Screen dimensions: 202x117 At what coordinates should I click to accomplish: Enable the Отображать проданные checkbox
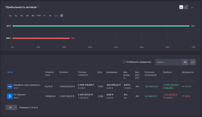[124, 62]
